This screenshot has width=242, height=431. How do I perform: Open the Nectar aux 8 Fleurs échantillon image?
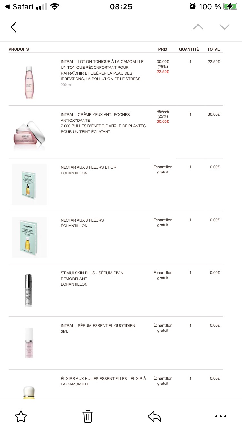click(x=29, y=237)
